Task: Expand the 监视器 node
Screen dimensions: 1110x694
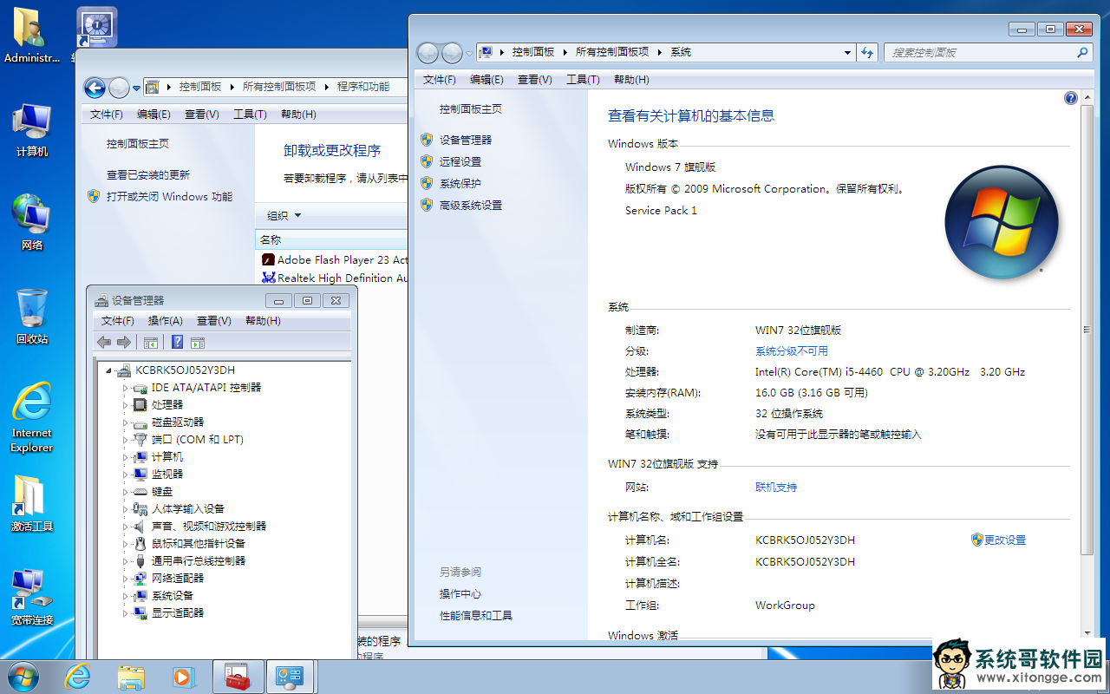Action: coord(125,475)
